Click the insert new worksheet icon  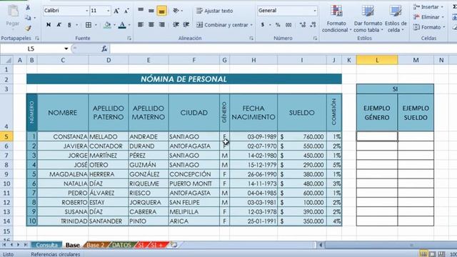174,245
